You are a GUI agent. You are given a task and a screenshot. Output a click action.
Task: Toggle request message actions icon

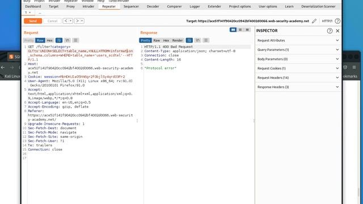59,40
